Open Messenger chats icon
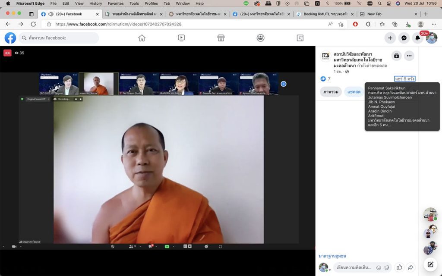 [x=404, y=38]
